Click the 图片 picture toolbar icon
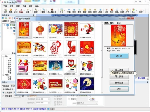The width and height of the screenshot is (150, 112). [95, 11]
